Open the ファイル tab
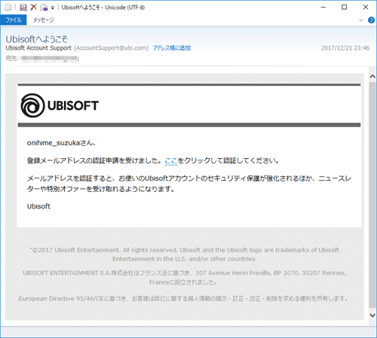 14,20
